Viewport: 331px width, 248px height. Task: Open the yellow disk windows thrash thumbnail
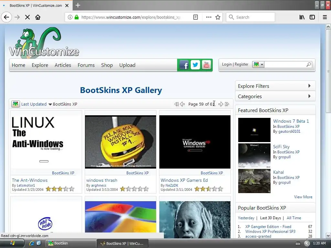[x=121, y=142]
